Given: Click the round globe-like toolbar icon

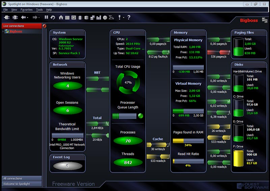Looking at the screenshot, I should coord(105,18).
